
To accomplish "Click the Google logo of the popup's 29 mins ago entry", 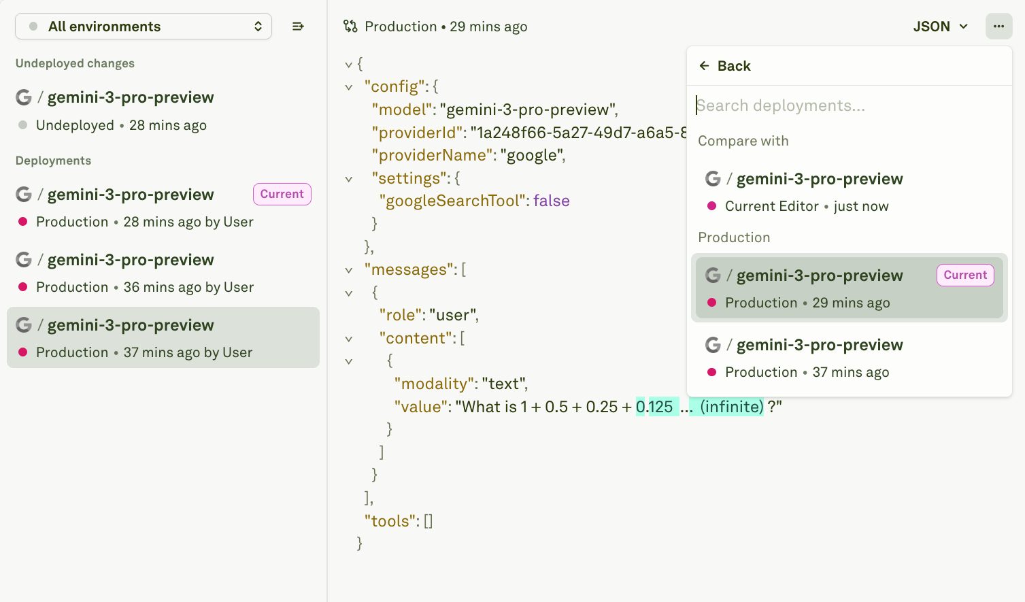I will [713, 275].
